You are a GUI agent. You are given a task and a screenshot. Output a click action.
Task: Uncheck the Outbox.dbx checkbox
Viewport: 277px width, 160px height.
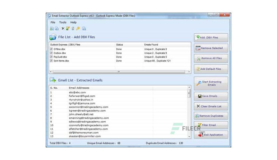(51, 53)
